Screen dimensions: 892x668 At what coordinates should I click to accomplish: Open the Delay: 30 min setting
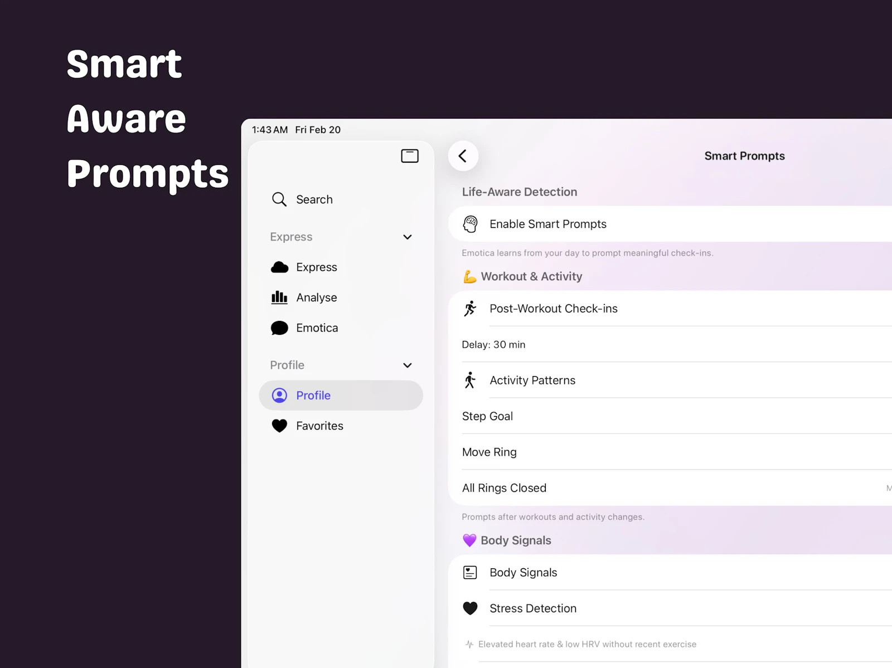click(670, 345)
